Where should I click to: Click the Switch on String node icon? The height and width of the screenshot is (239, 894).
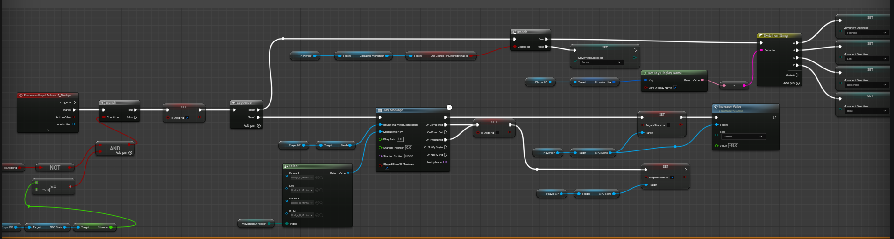point(760,36)
